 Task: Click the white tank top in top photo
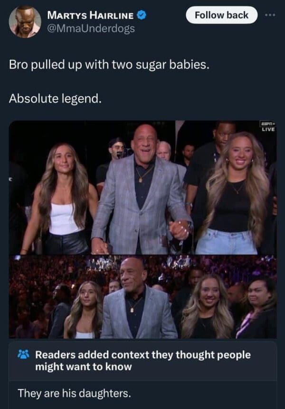click(63, 219)
